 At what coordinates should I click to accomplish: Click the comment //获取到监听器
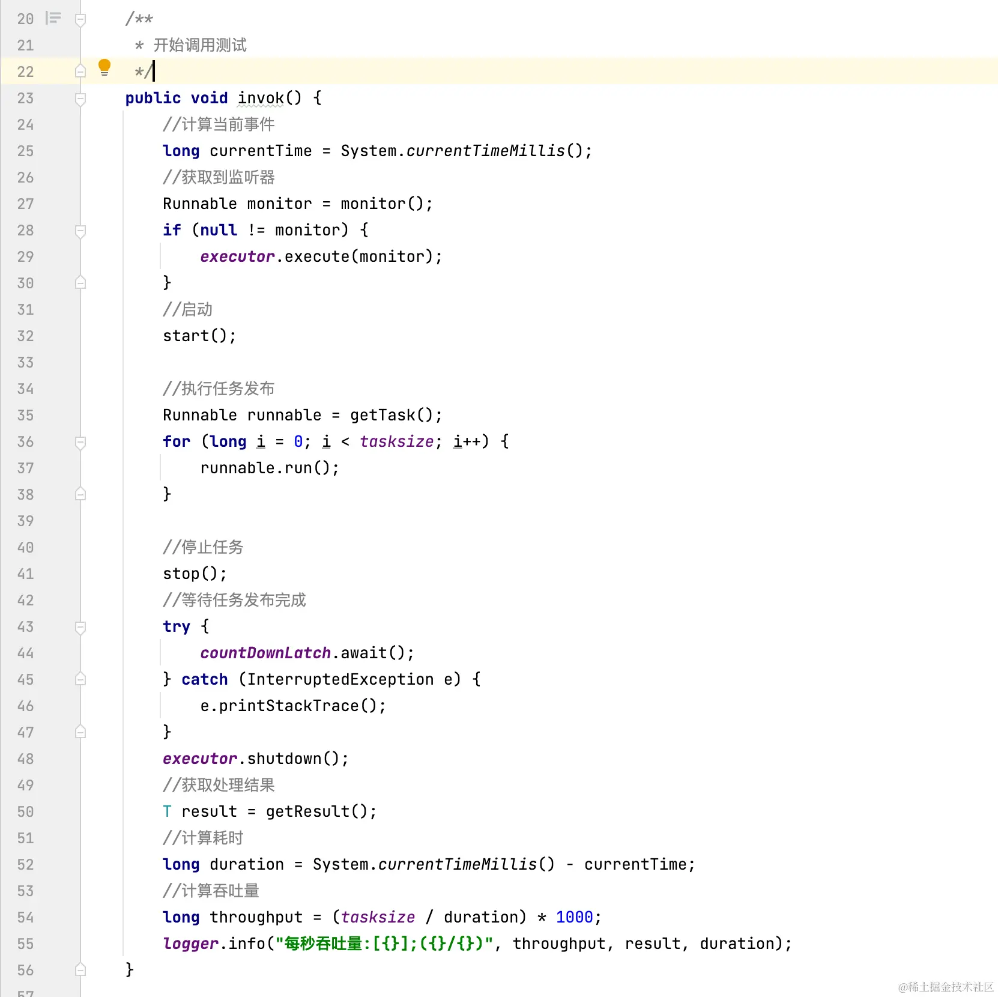(219, 177)
